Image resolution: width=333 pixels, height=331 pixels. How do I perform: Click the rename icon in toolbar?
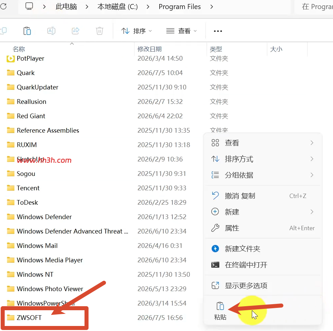[x=51, y=31]
